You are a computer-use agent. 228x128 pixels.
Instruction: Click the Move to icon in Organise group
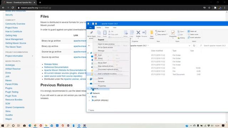[126, 33]
